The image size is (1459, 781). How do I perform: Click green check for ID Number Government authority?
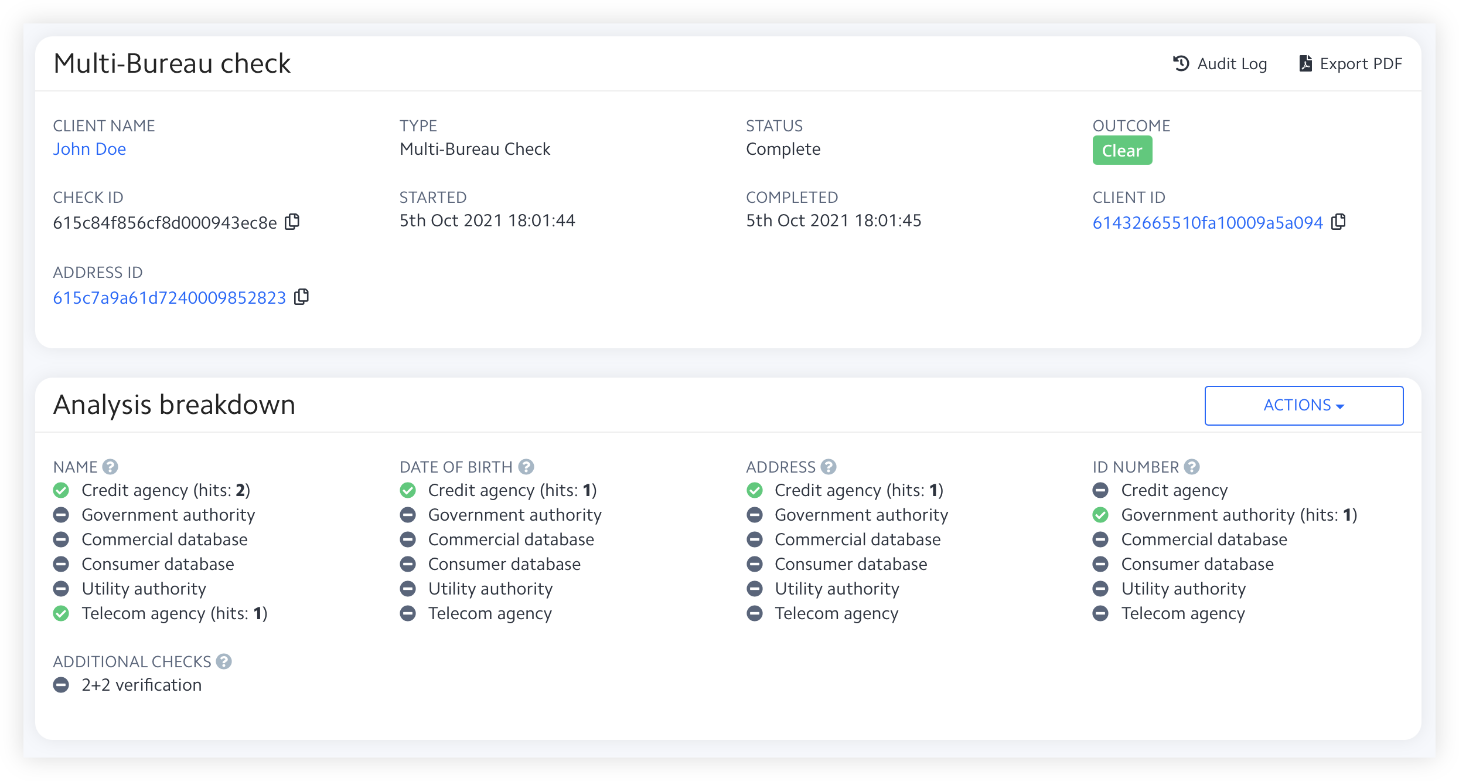[x=1100, y=515]
